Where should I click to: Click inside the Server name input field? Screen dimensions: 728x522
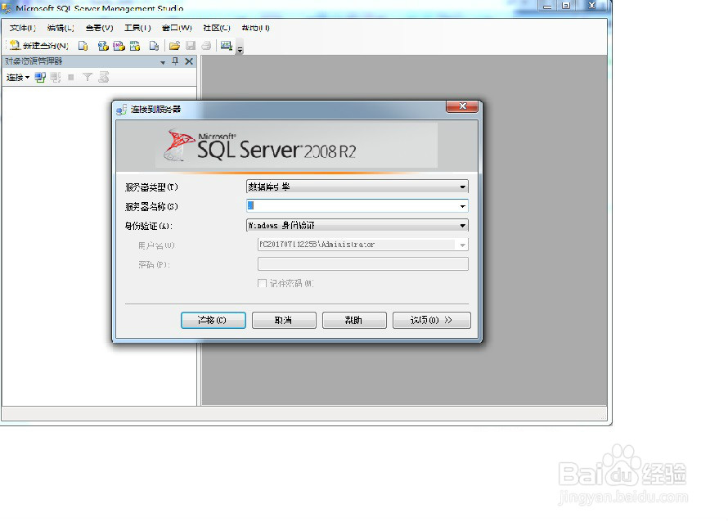(352, 205)
